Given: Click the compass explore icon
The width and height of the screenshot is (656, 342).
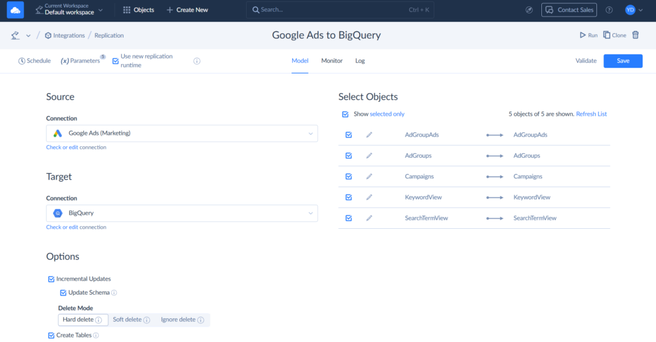Looking at the screenshot, I should 529,10.
